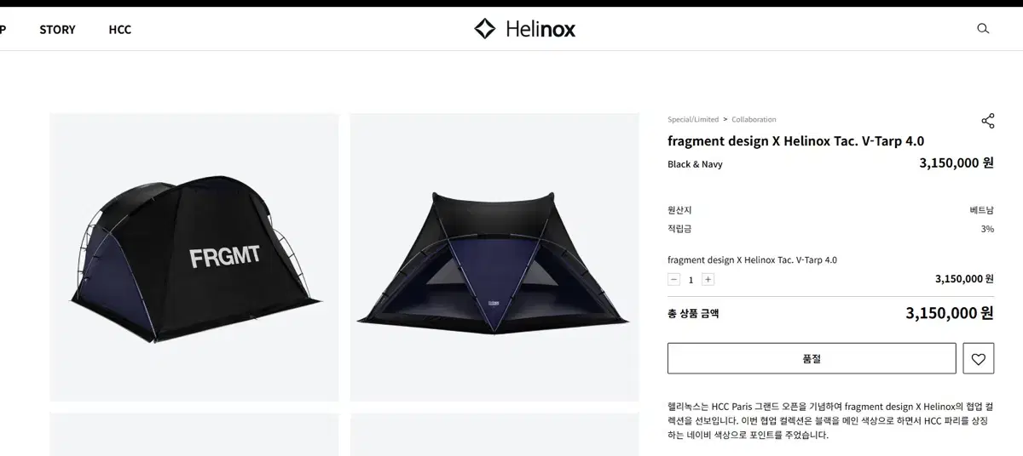Click the Special/Limited breadcrumb

point(692,120)
